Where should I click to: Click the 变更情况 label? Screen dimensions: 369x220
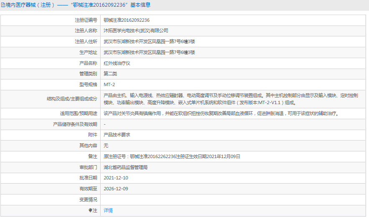(88, 200)
